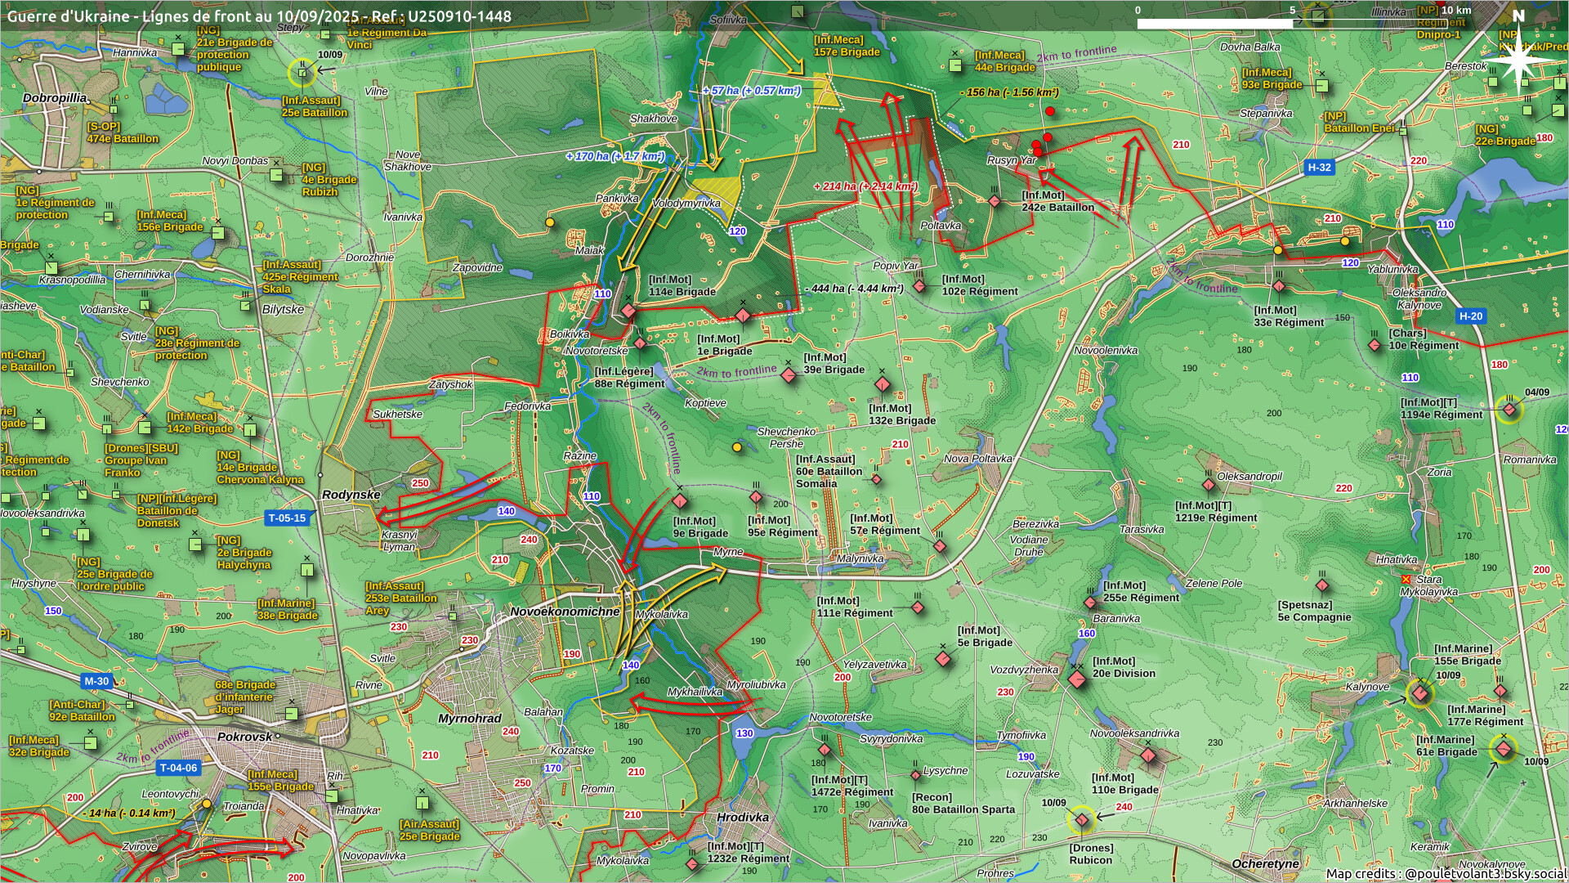Click the M-30 highway shield
Viewport: 1569px width, 883px height.
[x=96, y=681]
